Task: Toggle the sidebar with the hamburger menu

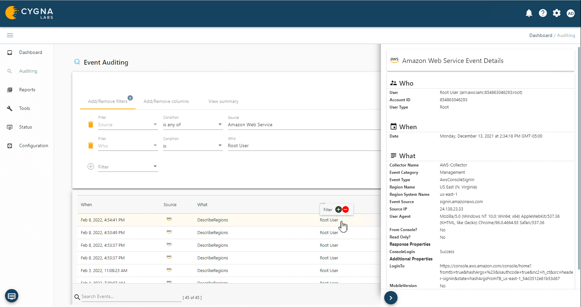Action: click(10, 35)
